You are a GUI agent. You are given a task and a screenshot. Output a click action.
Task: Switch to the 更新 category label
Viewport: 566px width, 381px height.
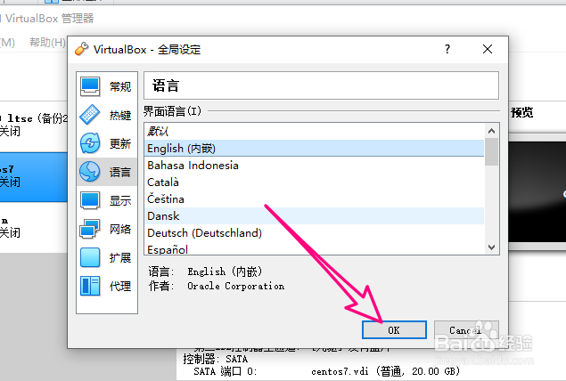(120, 144)
